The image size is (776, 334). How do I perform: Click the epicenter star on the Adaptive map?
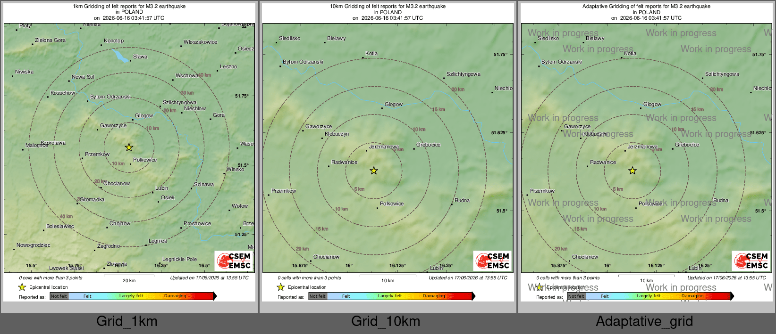(633, 171)
